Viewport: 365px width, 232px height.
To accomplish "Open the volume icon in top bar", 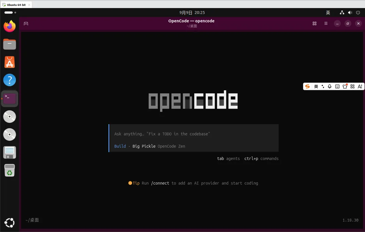I will pos(350,13).
